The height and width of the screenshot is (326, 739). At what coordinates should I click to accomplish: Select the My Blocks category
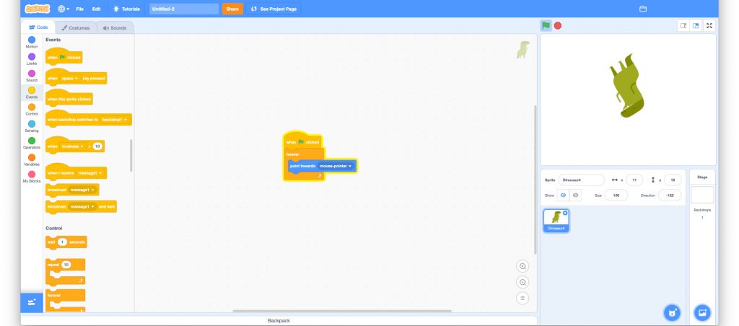32,177
